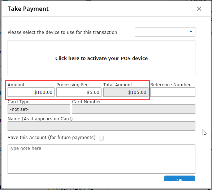The image size is (212, 190).
Task: Click the Reference Number label
Action: (x=170, y=85)
